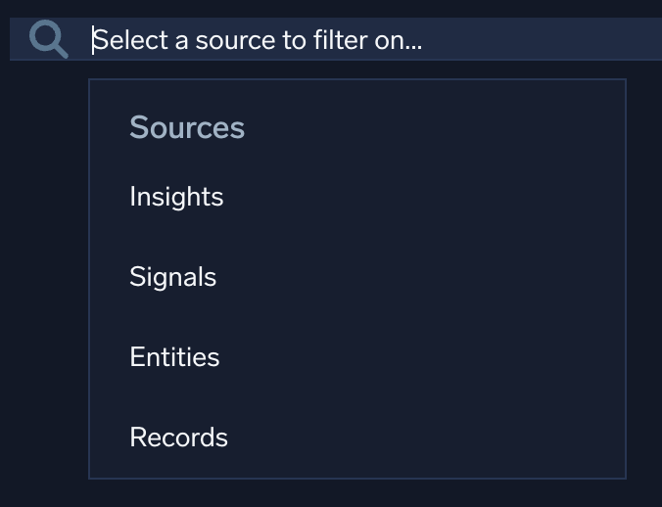Filter on the Signals source
662x507 pixels.
(x=173, y=277)
